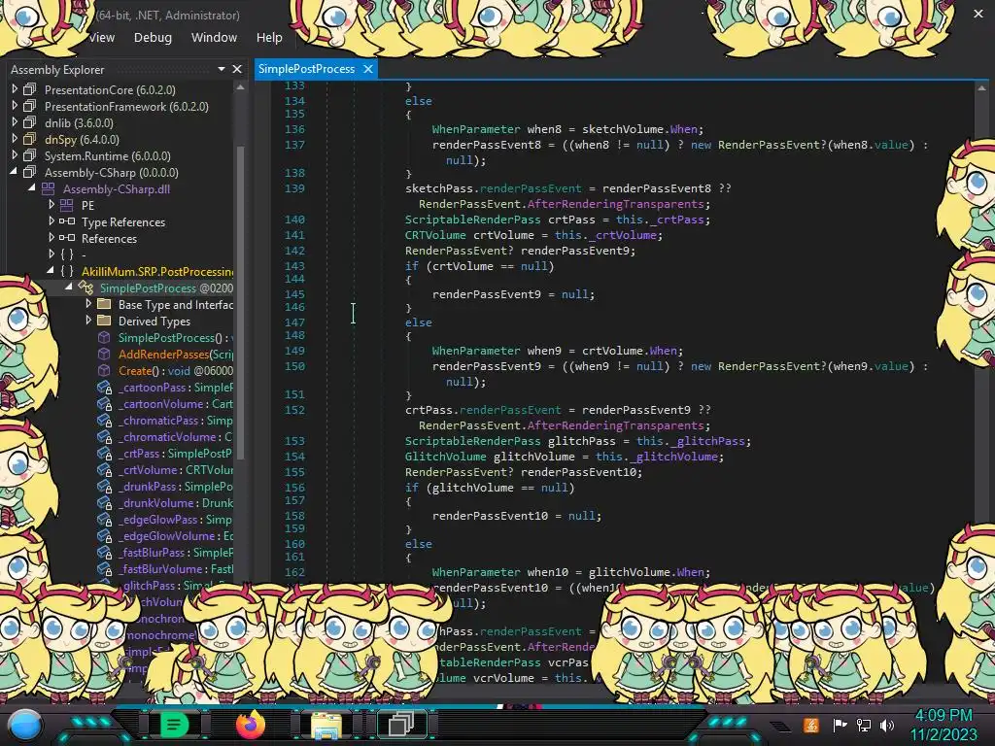
Task: Click the dnlib assembly icon
Action: point(30,122)
